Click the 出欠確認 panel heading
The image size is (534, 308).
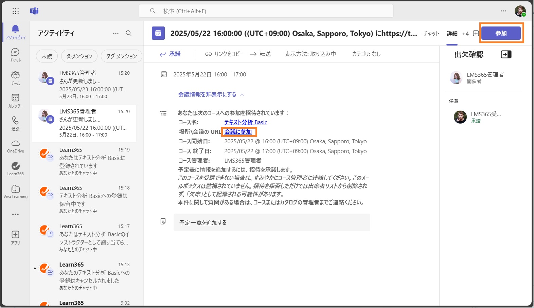point(469,54)
